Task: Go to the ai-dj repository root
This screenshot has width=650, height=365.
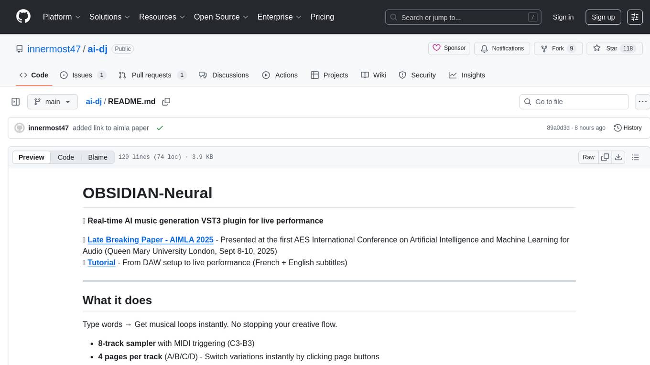Action: click(97, 49)
